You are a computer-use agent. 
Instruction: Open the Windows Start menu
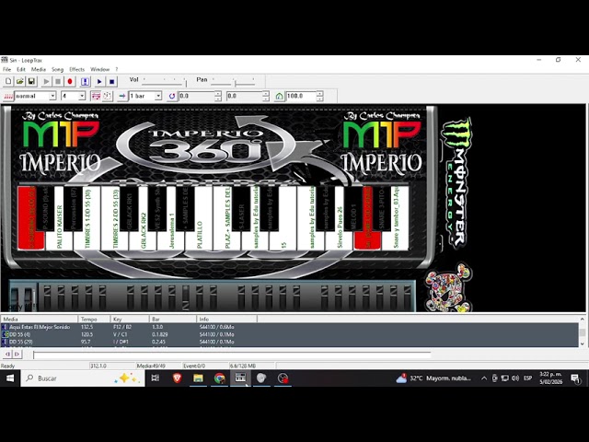coord(10,378)
